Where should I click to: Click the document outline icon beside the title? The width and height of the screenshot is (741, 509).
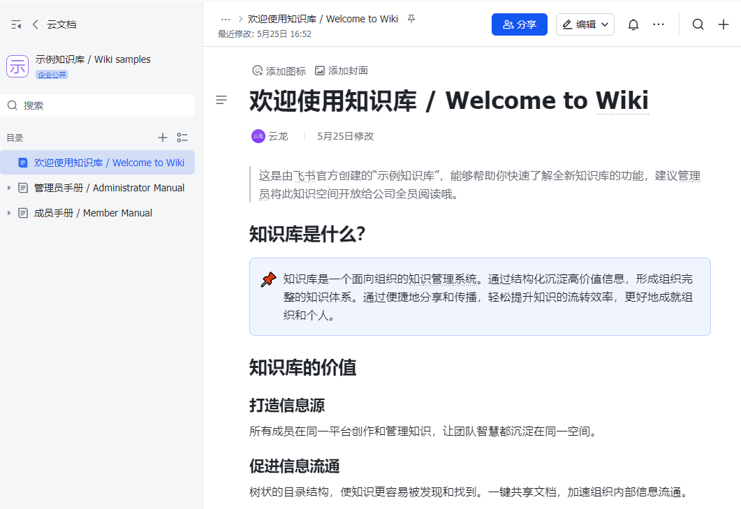point(221,100)
